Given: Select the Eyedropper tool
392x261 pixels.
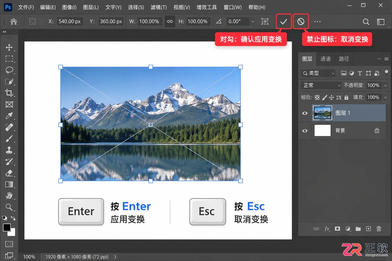Looking at the screenshot, I should click(x=9, y=116).
